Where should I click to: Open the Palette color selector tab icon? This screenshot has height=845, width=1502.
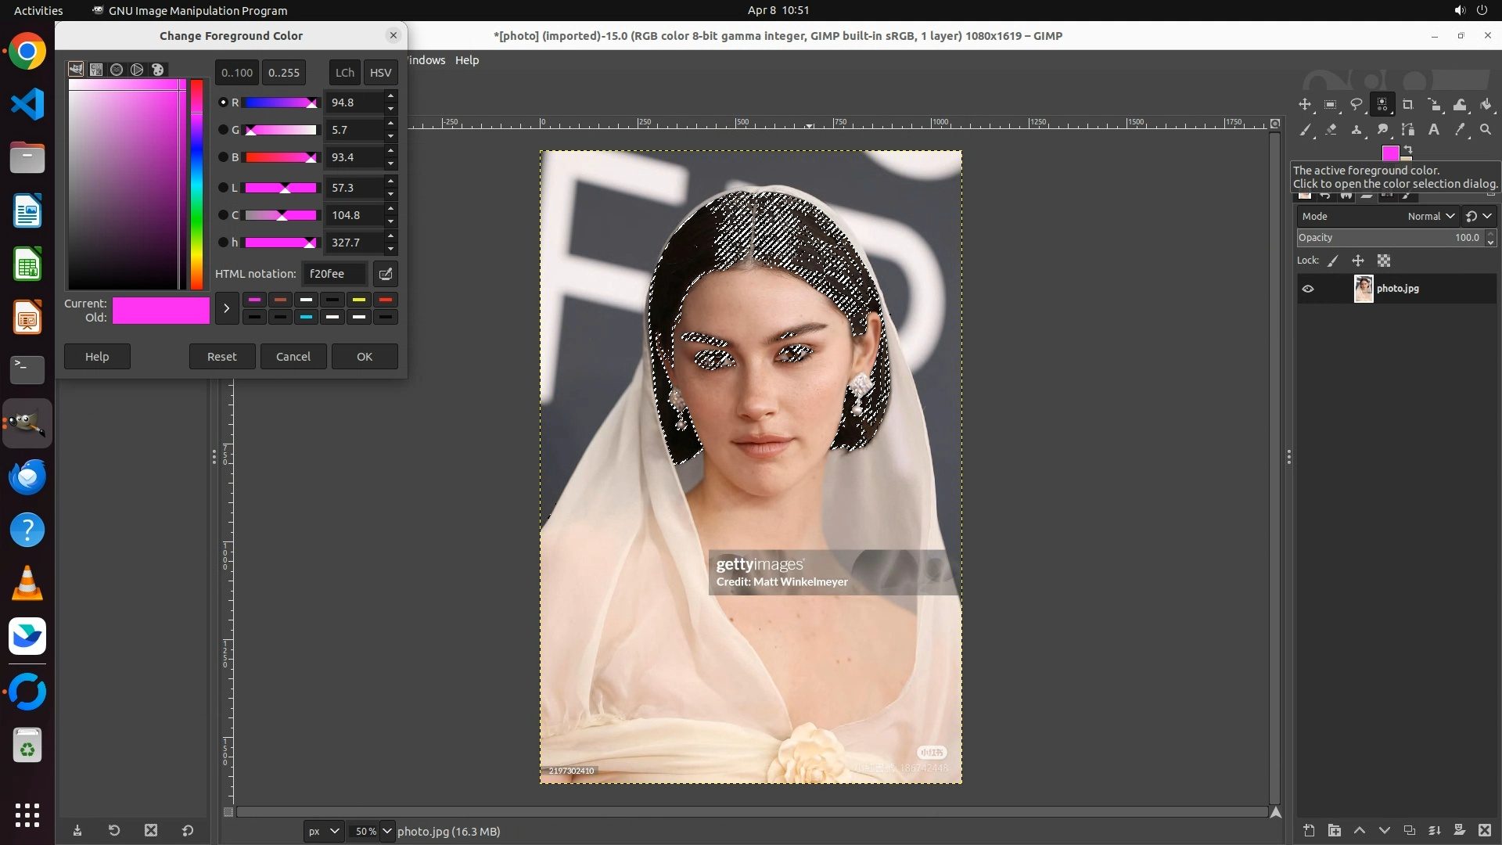(157, 70)
